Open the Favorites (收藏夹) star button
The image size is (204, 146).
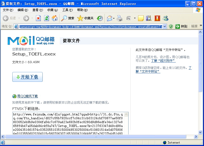[85, 18]
